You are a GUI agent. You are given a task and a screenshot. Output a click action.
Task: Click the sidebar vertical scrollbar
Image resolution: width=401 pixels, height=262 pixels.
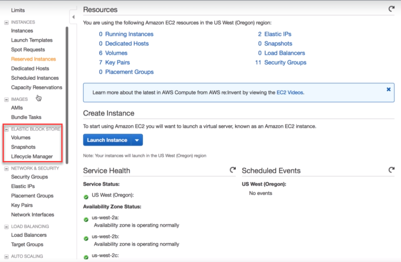pyautogui.click(x=67, y=95)
